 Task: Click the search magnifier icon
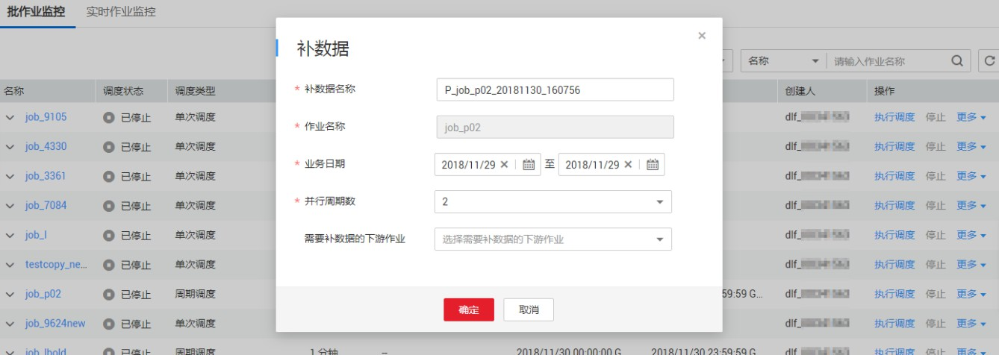957,61
